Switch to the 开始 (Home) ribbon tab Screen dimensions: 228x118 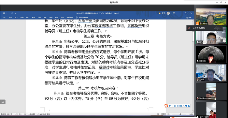click(10, 18)
